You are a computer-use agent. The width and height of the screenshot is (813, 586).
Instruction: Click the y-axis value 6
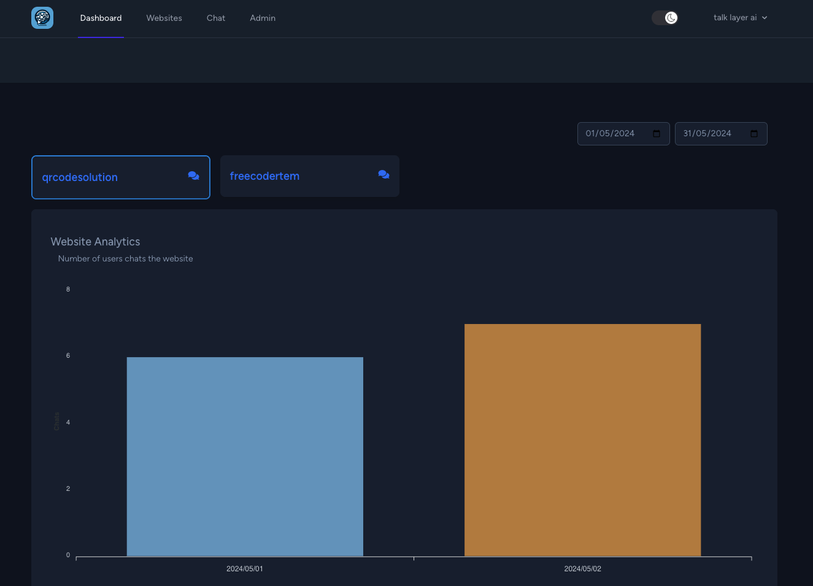68,355
